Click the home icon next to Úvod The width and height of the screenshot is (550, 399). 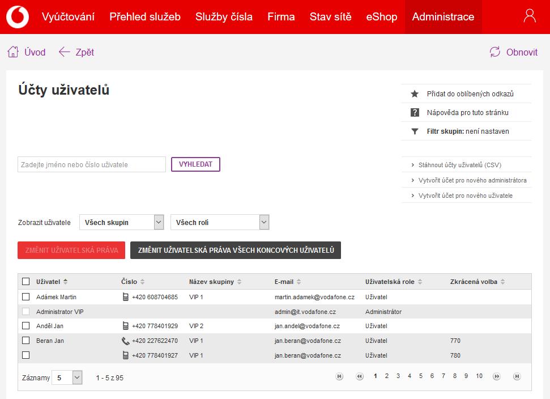point(13,52)
